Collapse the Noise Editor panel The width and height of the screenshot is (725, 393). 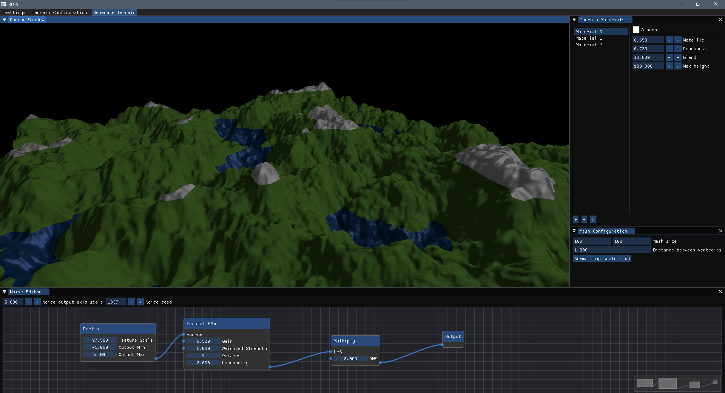click(5, 292)
